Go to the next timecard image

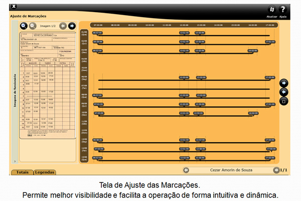click(x=72, y=26)
